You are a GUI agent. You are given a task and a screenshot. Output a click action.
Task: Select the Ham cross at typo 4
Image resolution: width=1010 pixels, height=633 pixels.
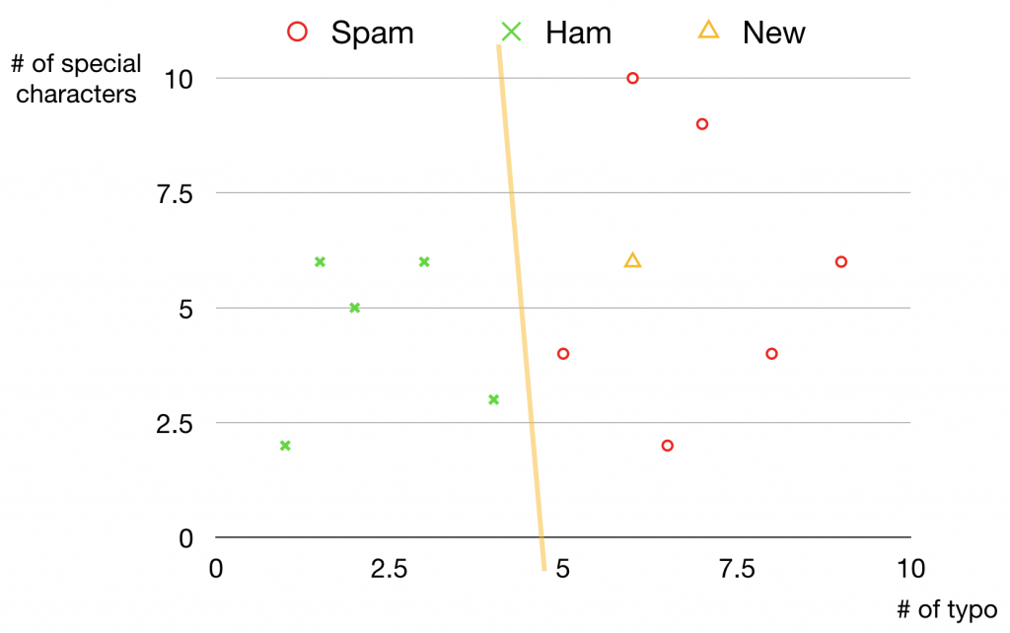pyautogui.click(x=493, y=400)
